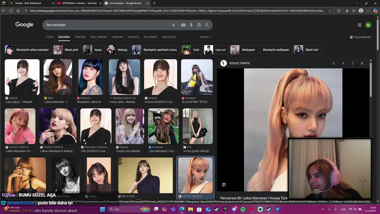
Task: Open the Pinterest Blackpink Lalisa thumbnail
Action: [x=90, y=77]
